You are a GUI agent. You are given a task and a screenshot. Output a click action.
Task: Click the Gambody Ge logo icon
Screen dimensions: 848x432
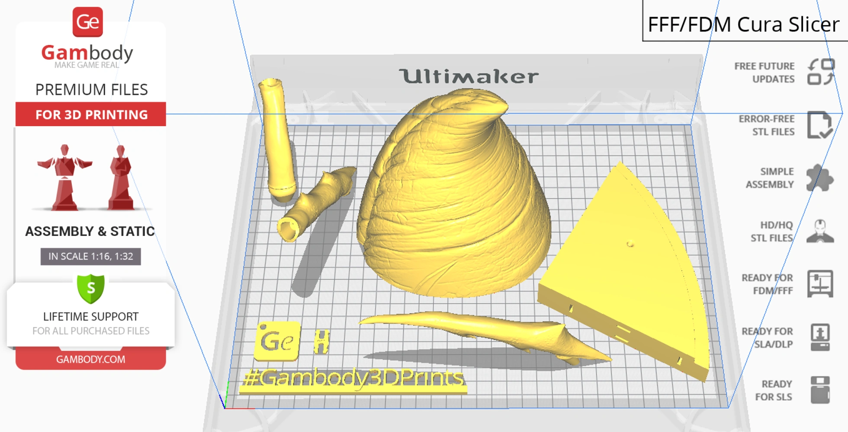tap(88, 22)
